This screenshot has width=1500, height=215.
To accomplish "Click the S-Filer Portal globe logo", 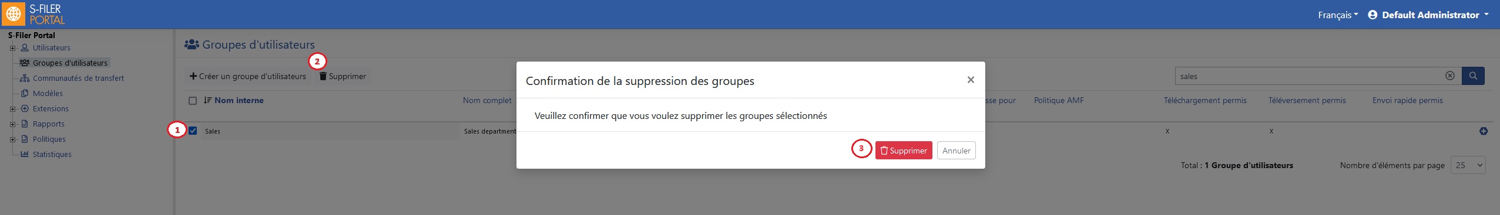I will 14,13.
